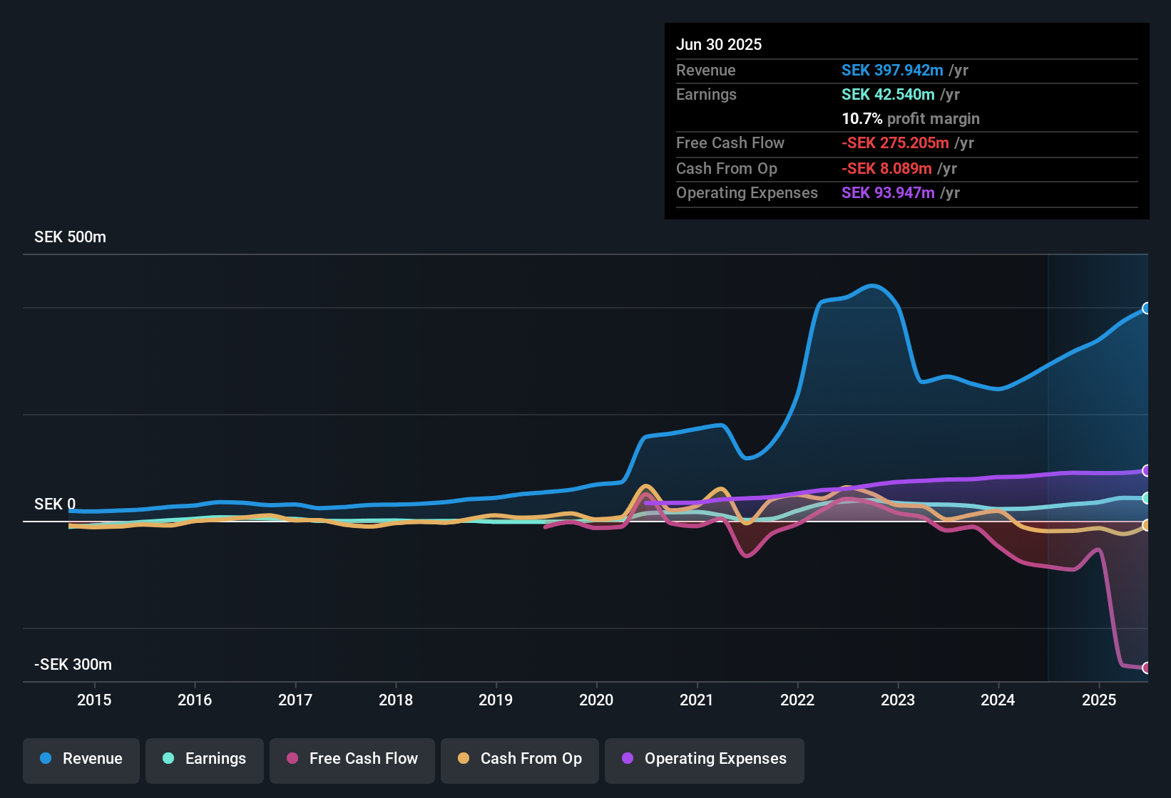Click the Cash From Op value -SEK 8.089m
Image resolution: width=1171 pixels, height=798 pixels.
point(886,169)
